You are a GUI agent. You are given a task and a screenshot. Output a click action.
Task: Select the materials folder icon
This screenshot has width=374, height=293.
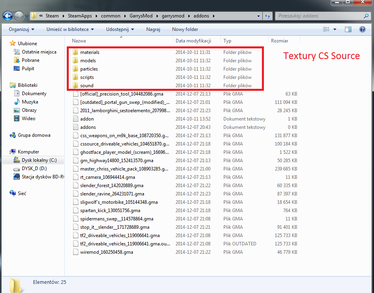coord(76,52)
